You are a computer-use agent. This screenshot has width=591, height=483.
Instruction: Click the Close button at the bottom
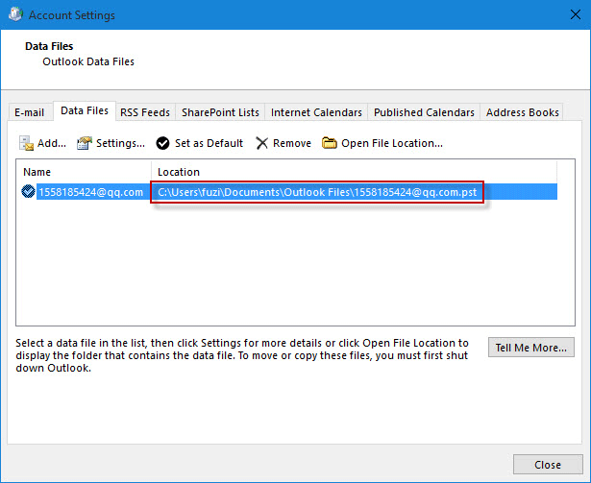tap(548, 465)
